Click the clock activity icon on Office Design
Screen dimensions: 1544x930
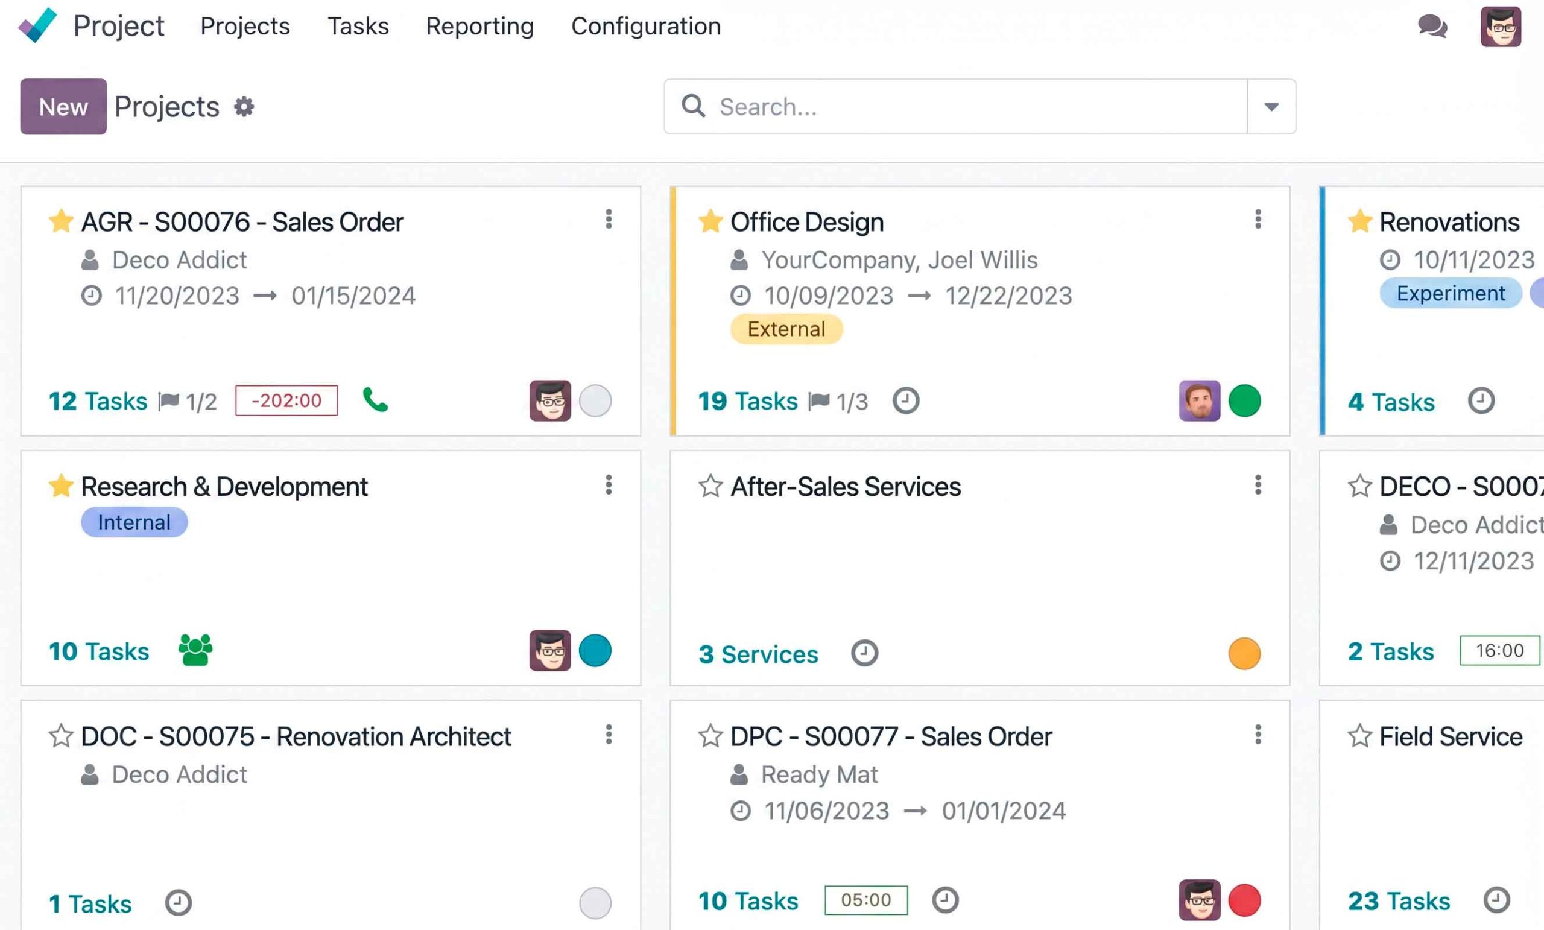coord(905,400)
